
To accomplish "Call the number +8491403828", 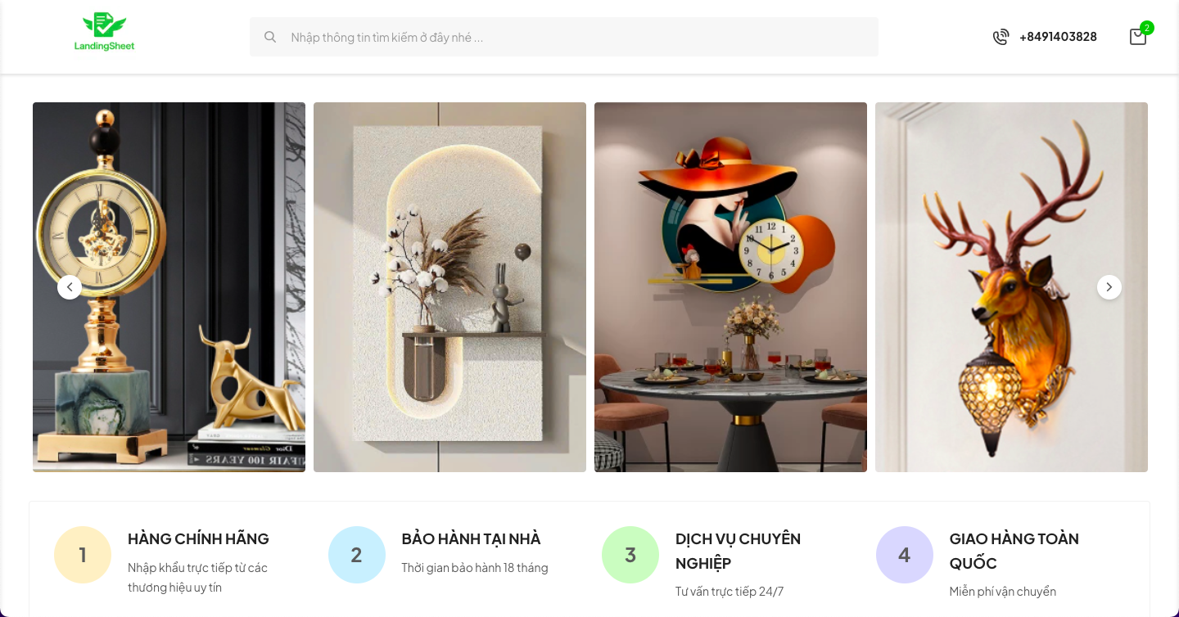I will 1058,37.
